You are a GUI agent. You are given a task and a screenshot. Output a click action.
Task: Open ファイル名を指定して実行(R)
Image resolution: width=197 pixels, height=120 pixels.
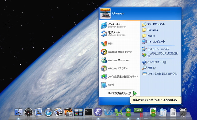(159, 74)
